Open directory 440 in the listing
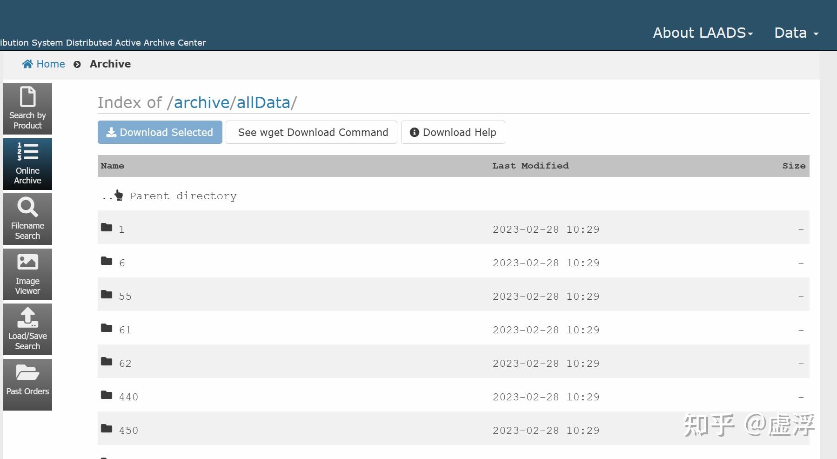Image resolution: width=837 pixels, height=459 pixels. point(128,397)
